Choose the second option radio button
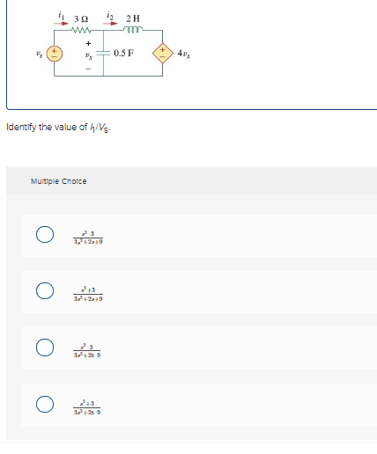 (45, 290)
